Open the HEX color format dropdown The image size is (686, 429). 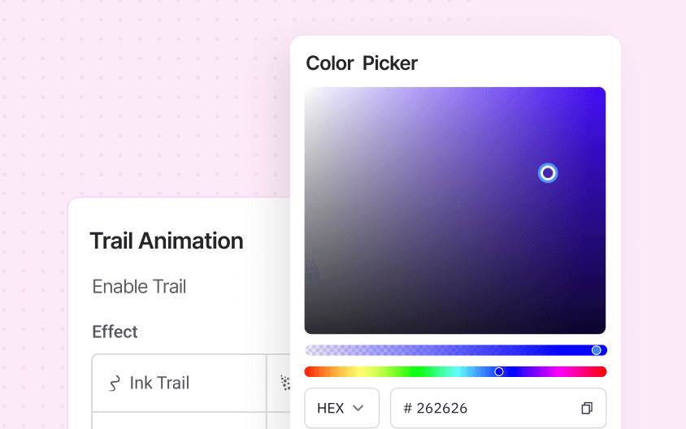(341, 408)
